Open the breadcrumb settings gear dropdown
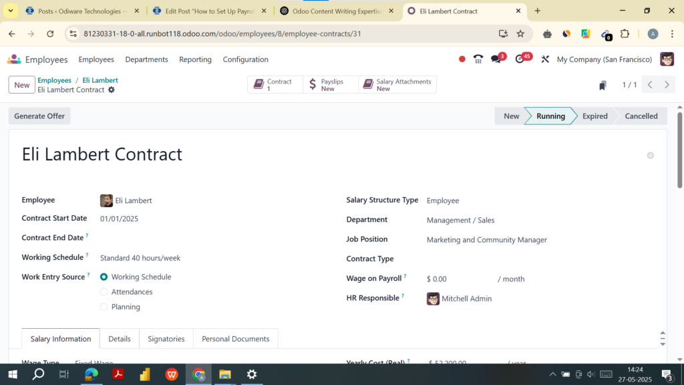 pos(112,89)
